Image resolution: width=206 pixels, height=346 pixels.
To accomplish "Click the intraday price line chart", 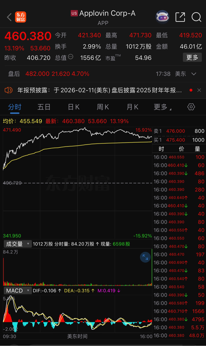I will tap(77, 183).
